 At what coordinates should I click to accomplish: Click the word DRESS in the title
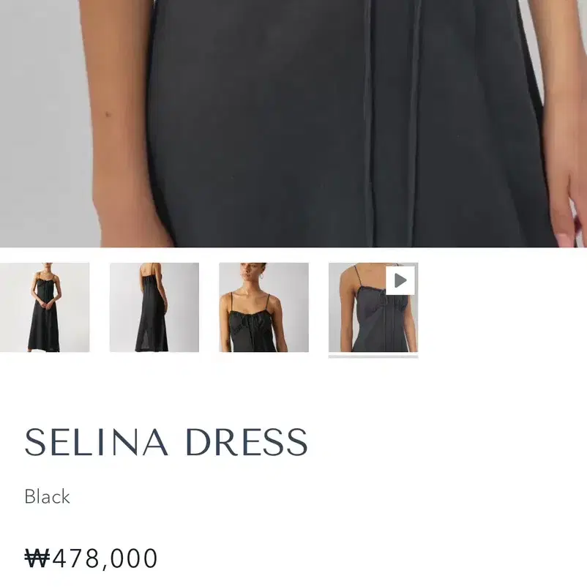[247, 442]
